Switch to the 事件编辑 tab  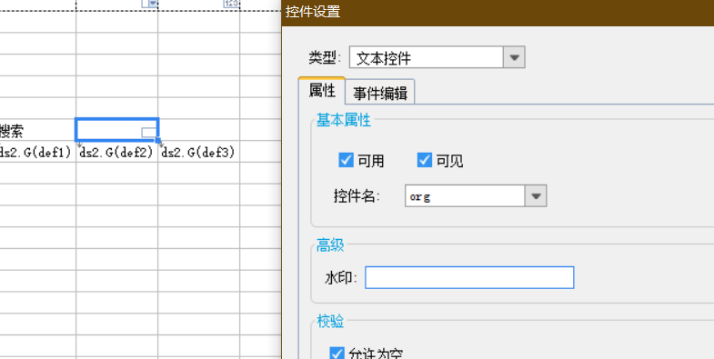pyautogui.click(x=380, y=93)
